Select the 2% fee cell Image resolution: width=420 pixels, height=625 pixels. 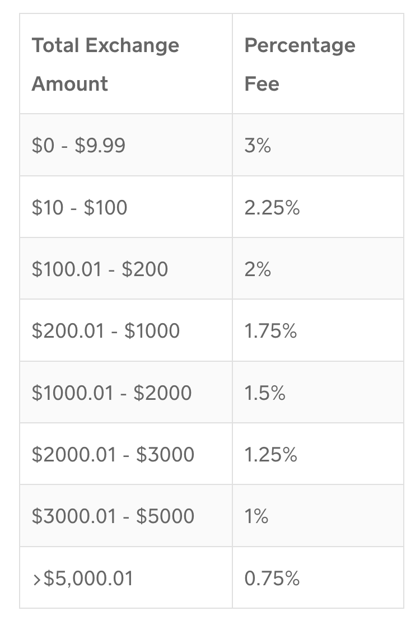[318, 269]
